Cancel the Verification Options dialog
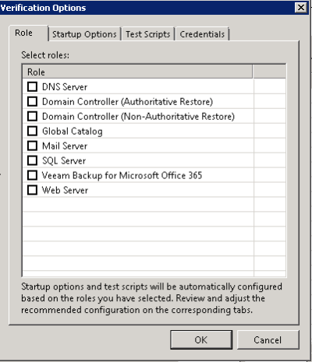312x362 pixels. point(268,339)
